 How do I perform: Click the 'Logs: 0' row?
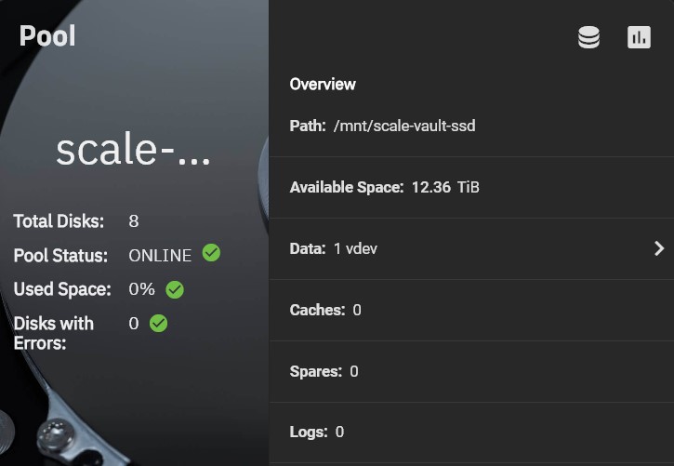click(471, 433)
